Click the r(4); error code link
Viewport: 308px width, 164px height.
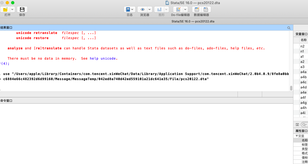pos(5,64)
